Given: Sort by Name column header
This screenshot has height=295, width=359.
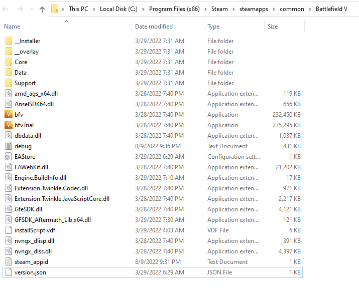Looking at the screenshot, I should (x=12, y=27).
